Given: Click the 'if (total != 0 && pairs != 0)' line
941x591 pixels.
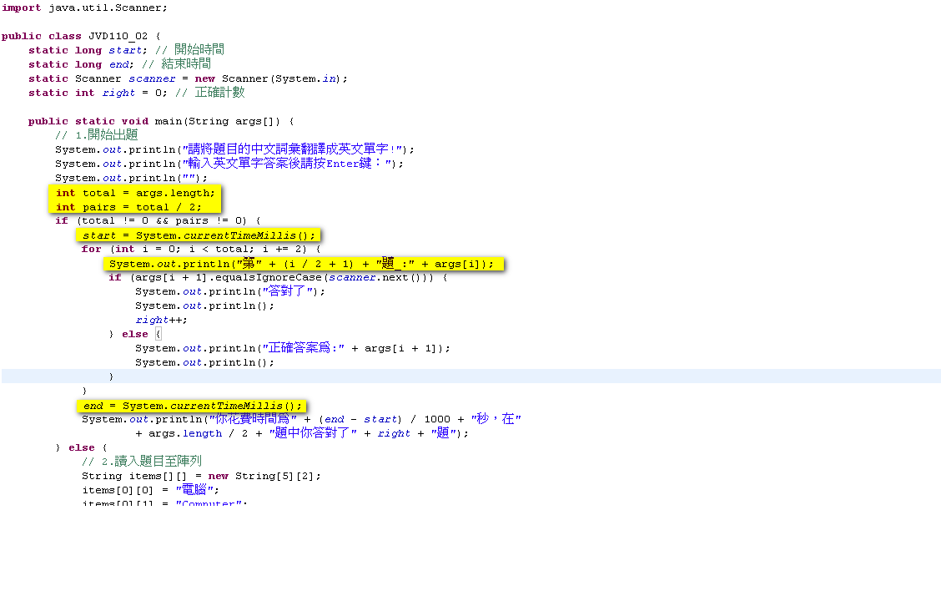Looking at the screenshot, I should point(158,221).
